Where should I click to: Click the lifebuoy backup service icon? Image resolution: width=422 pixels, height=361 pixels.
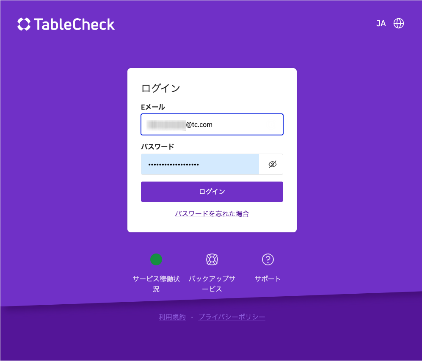(x=212, y=259)
